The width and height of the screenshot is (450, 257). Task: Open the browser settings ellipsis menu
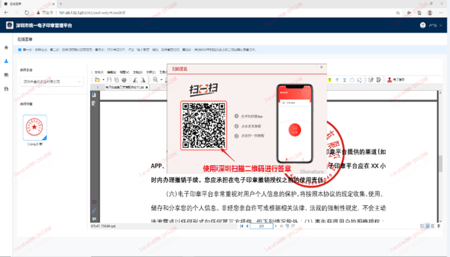[440, 13]
